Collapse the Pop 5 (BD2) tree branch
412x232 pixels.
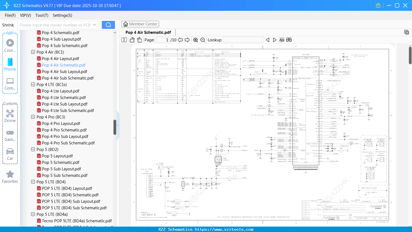click(33, 149)
